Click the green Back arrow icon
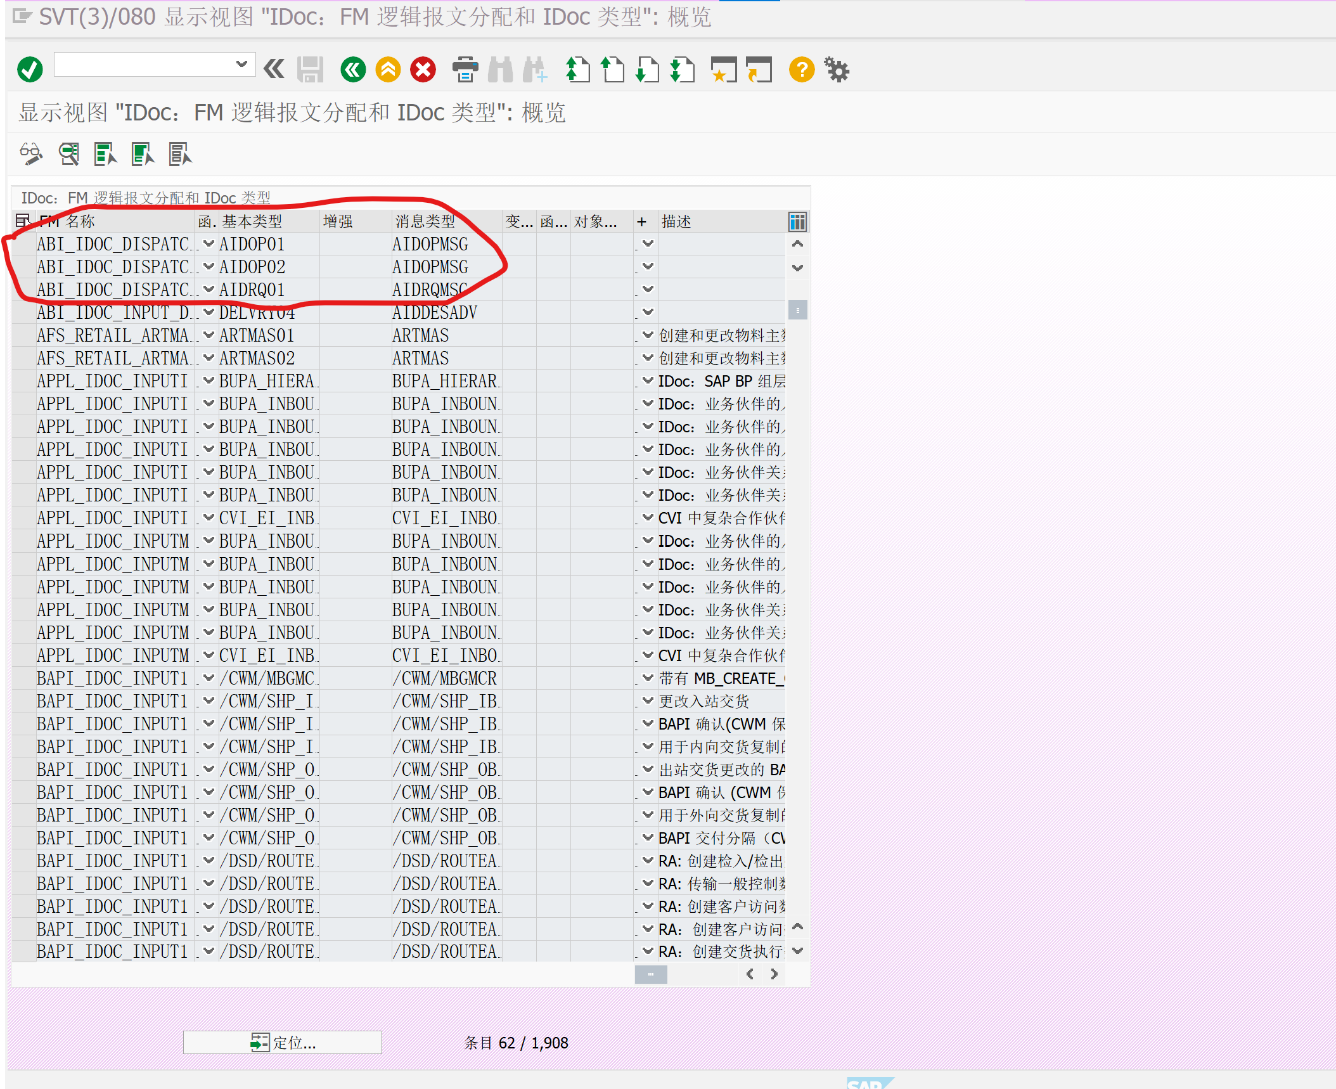Image resolution: width=1336 pixels, height=1089 pixels. pyautogui.click(x=353, y=69)
